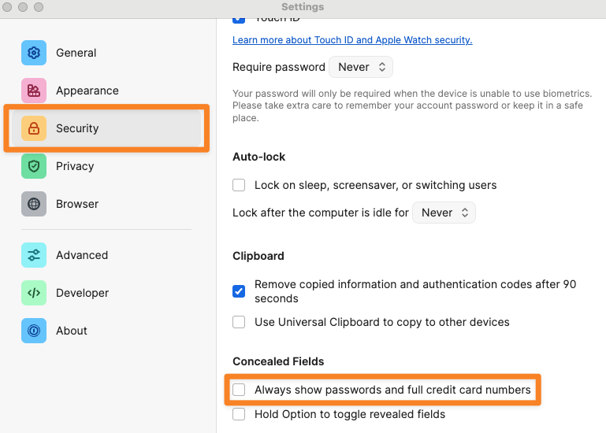Enable Universal Clipboard copying to other devices
The width and height of the screenshot is (606, 433).
239,322
